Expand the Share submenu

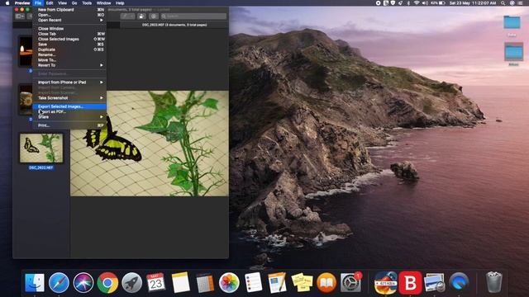click(69, 117)
